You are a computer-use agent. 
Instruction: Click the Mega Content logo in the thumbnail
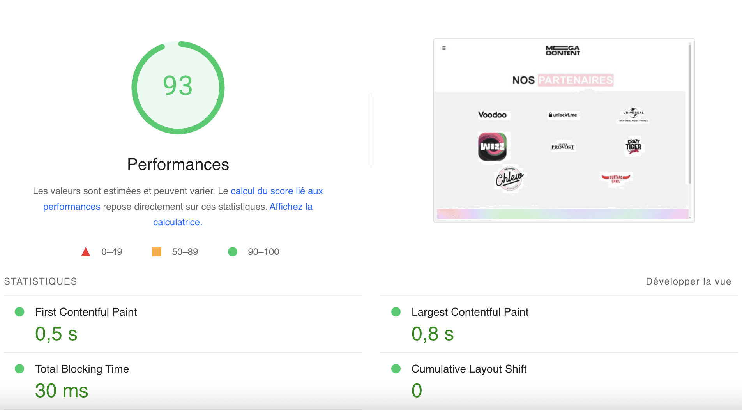pyautogui.click(x=563, y=51)
